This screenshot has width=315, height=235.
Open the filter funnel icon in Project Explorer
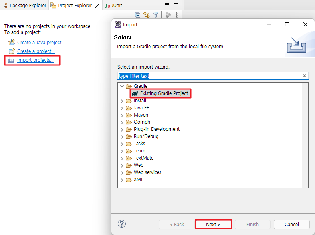[155, 15]
